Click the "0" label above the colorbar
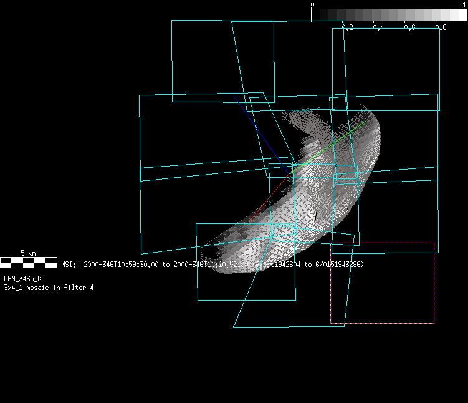Viewport: 468px width, 403px height. [312, 5]
